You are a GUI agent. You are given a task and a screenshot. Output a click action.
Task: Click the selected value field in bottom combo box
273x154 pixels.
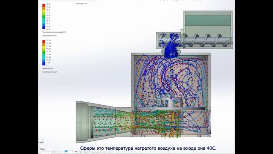coord(66,151)
